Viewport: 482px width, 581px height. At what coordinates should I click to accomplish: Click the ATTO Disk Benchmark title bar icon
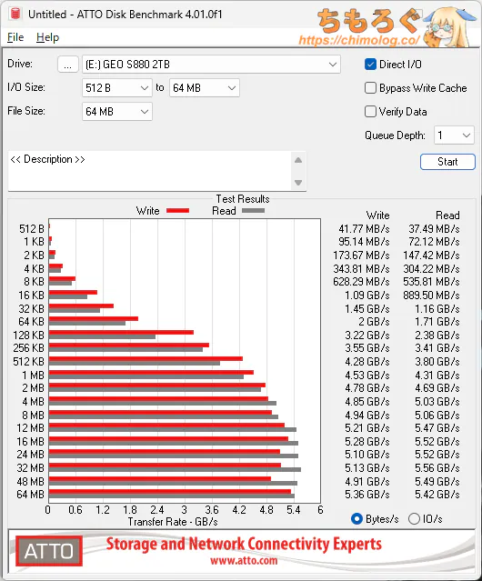15,14
